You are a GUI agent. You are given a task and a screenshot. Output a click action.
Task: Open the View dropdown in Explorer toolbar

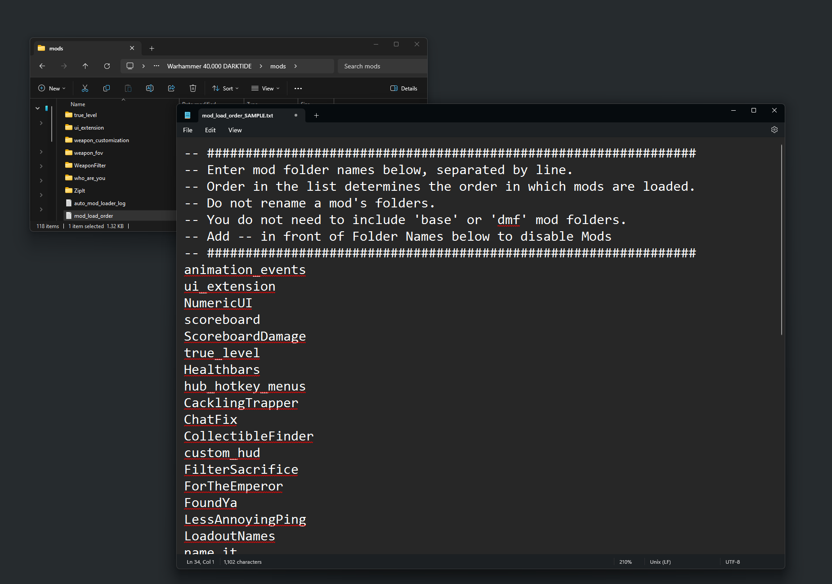point(266,89)
